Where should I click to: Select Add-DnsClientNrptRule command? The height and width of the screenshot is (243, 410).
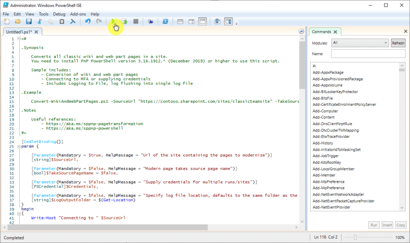click(332, 124)
